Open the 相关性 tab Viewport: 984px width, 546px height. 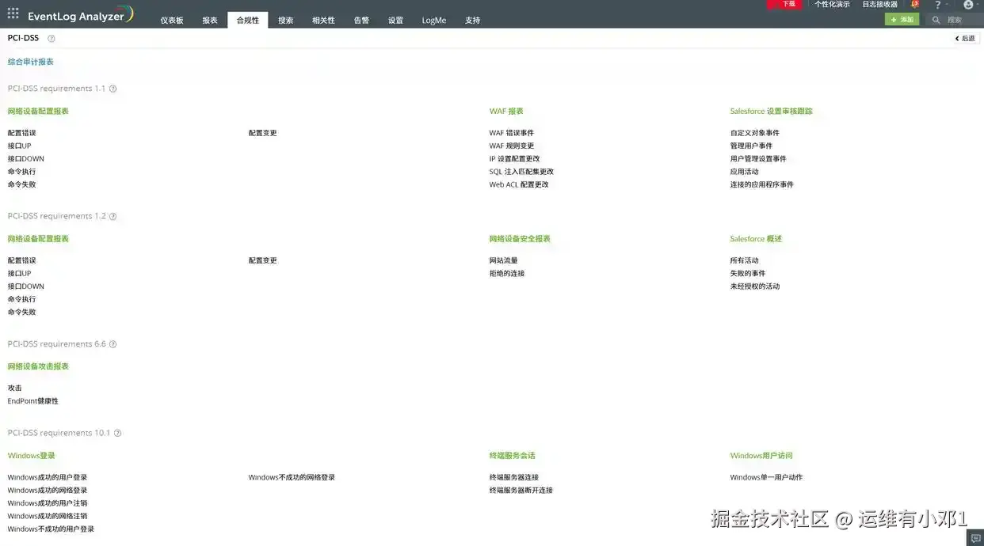[x=323, y=21]
